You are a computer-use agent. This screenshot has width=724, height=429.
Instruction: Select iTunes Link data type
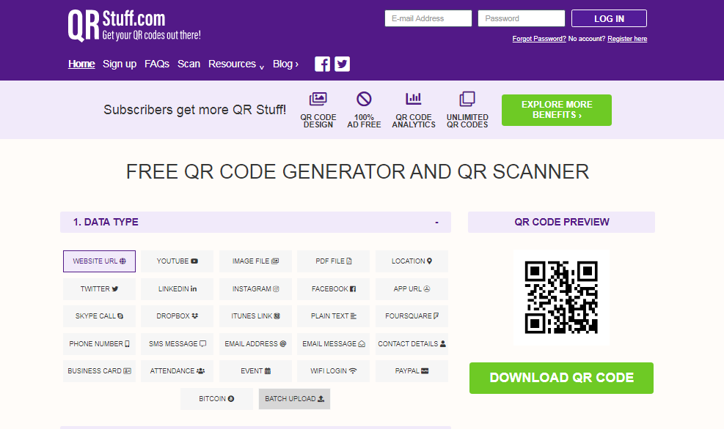tap(255, 316)
